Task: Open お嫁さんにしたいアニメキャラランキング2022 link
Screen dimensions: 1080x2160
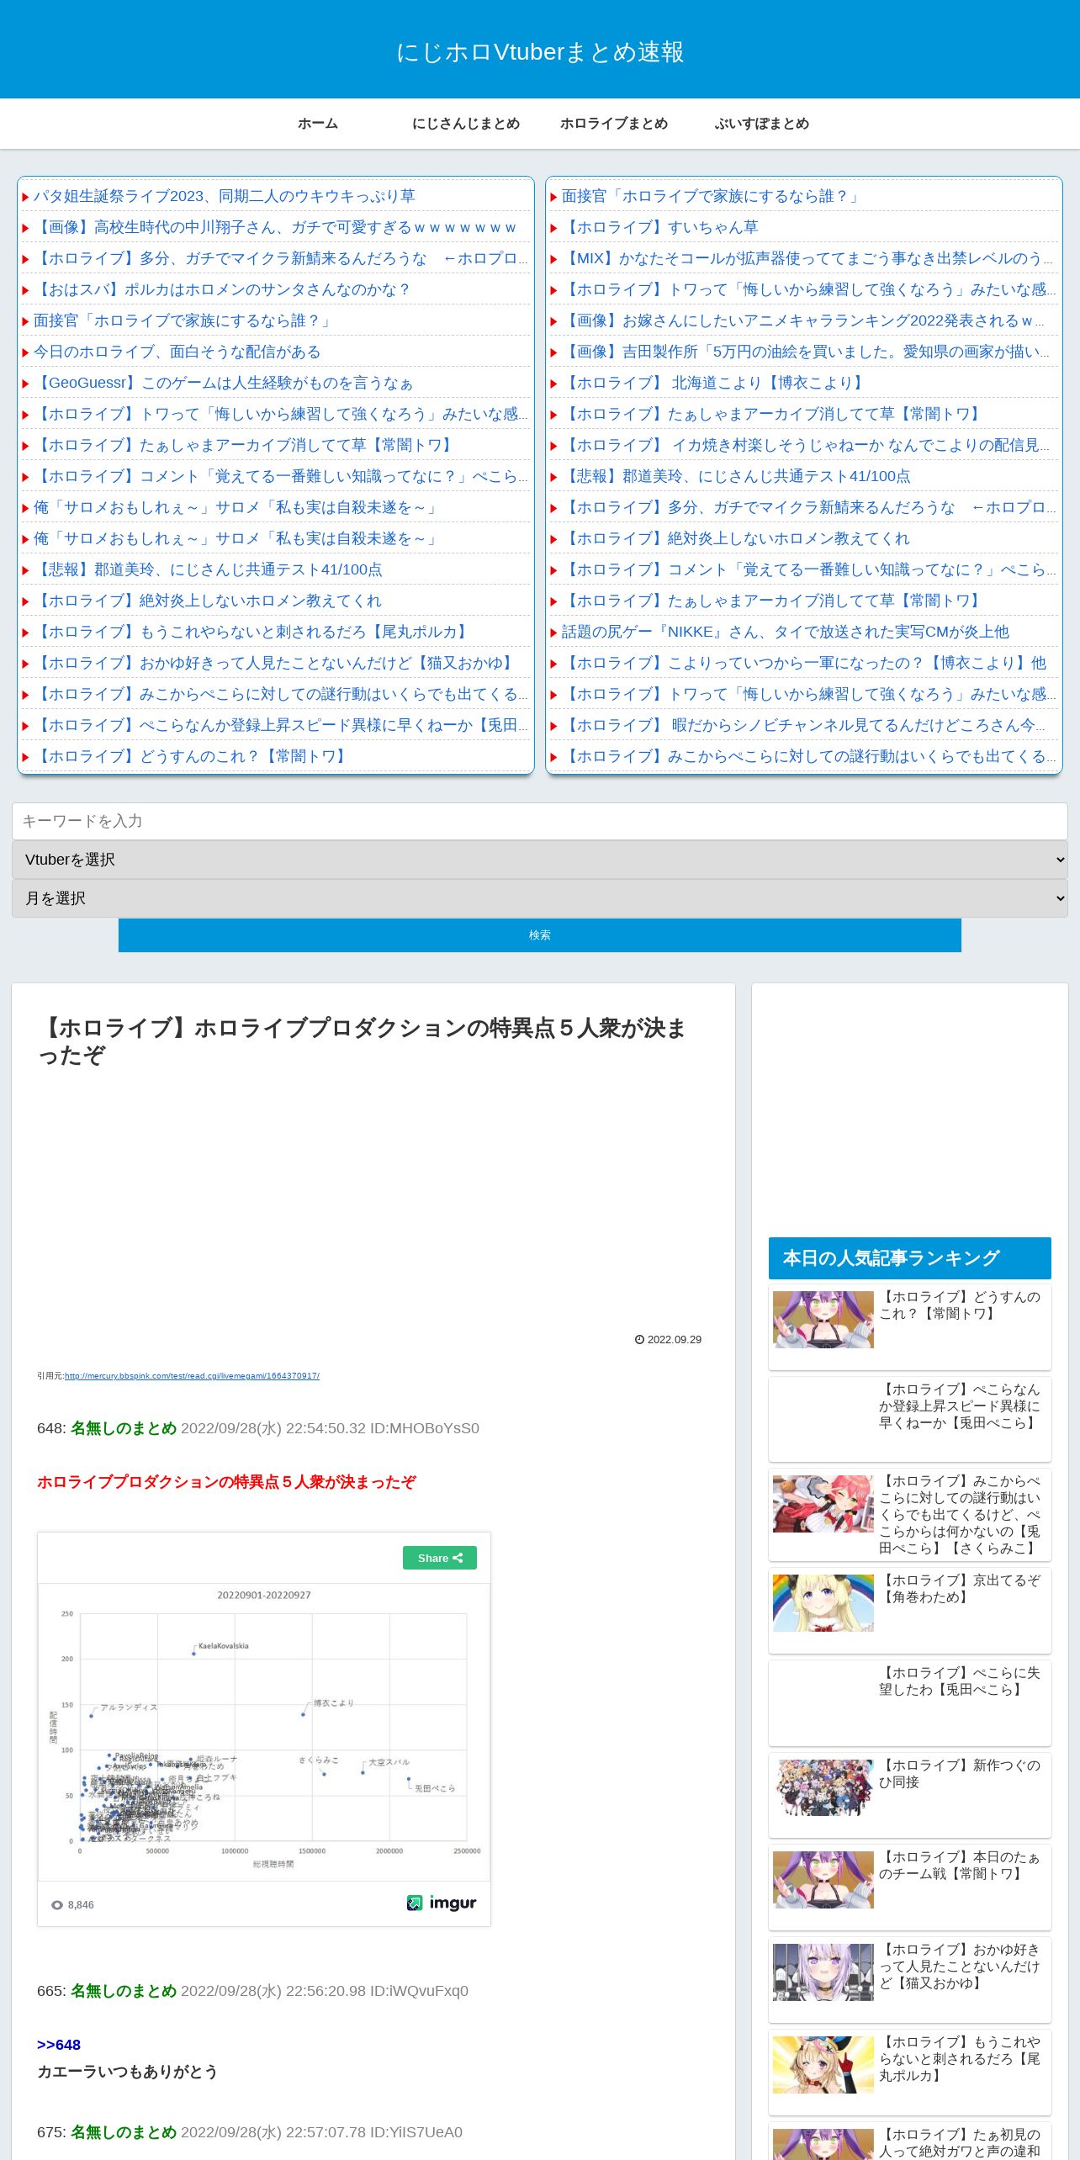Action: coord(803,320)
